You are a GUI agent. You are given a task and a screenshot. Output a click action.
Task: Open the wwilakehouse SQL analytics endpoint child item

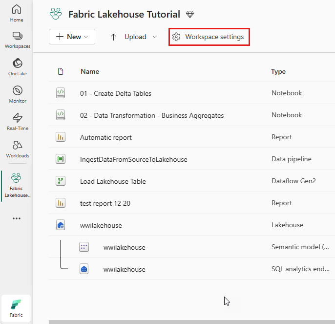pyautogui.click(x=124, y=269)
